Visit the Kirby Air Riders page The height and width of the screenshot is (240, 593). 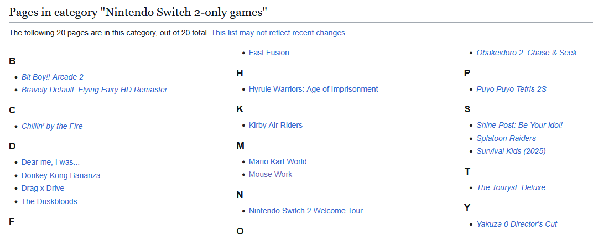[275, 125]
